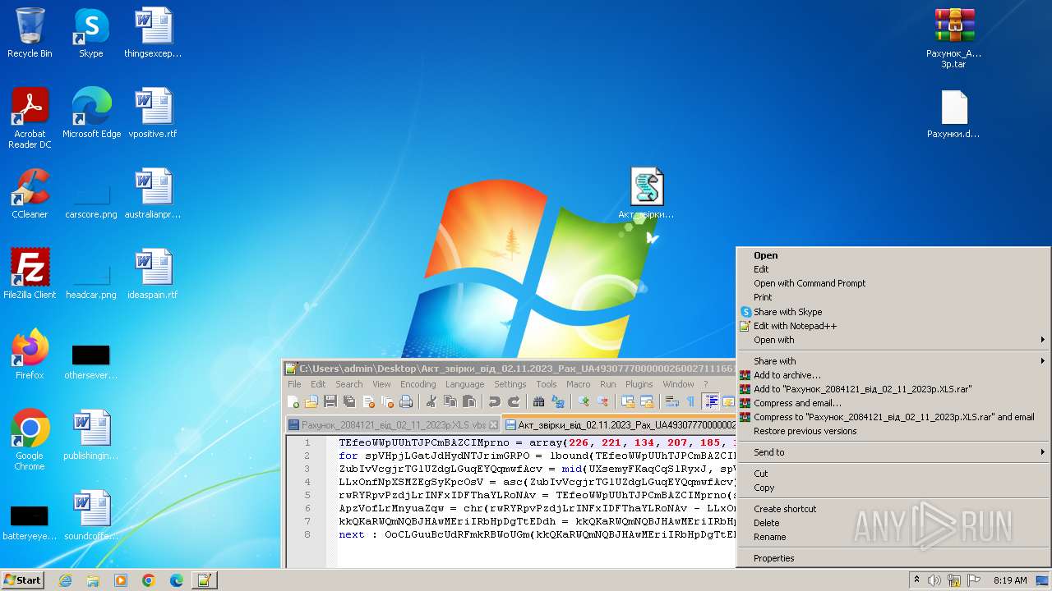Toggle synchronize vertical scrolling icon

point(628,401)
